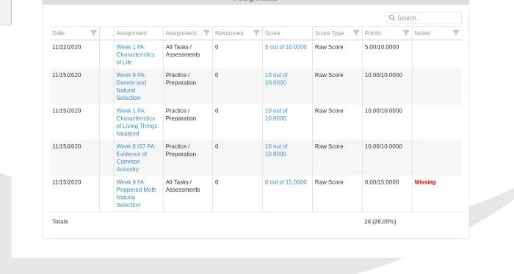
Task: Open the Notes column filter icon
Action: [x=456, y=33]
